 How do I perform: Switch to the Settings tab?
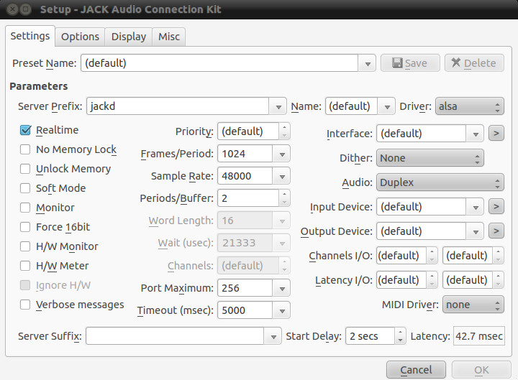tap(30, 36)
